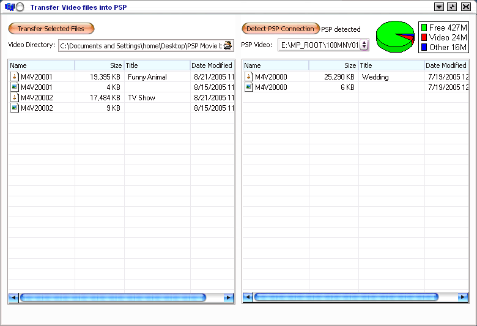
Task: Select the 17,484 KB size cell
Action: pyautogui.click(x=105, y=98)
